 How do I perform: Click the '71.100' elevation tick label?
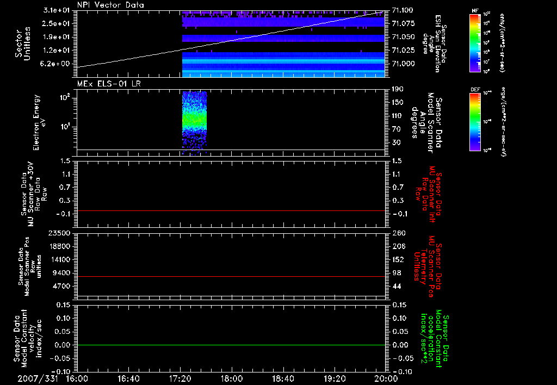pos(403,10)
